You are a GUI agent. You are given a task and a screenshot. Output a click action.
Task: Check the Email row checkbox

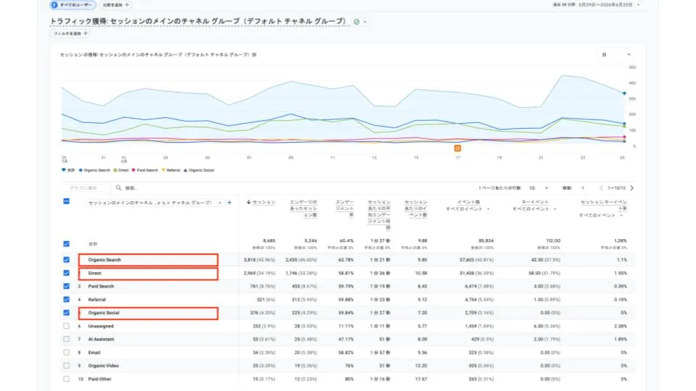click(66, 353)
